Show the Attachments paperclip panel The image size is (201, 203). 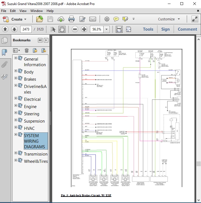[x=4, y=64]
